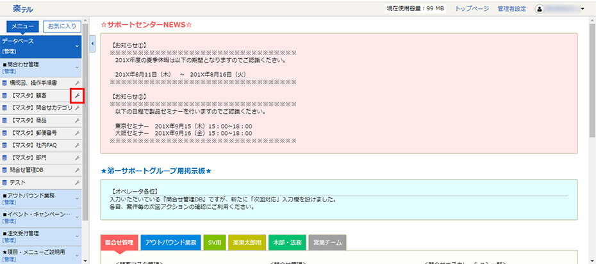Image resolution: width=596 pixels, height=264 pixels.
Task: Expand the アウトバウンド業務 menu group
Action: [x=77, y=198]
